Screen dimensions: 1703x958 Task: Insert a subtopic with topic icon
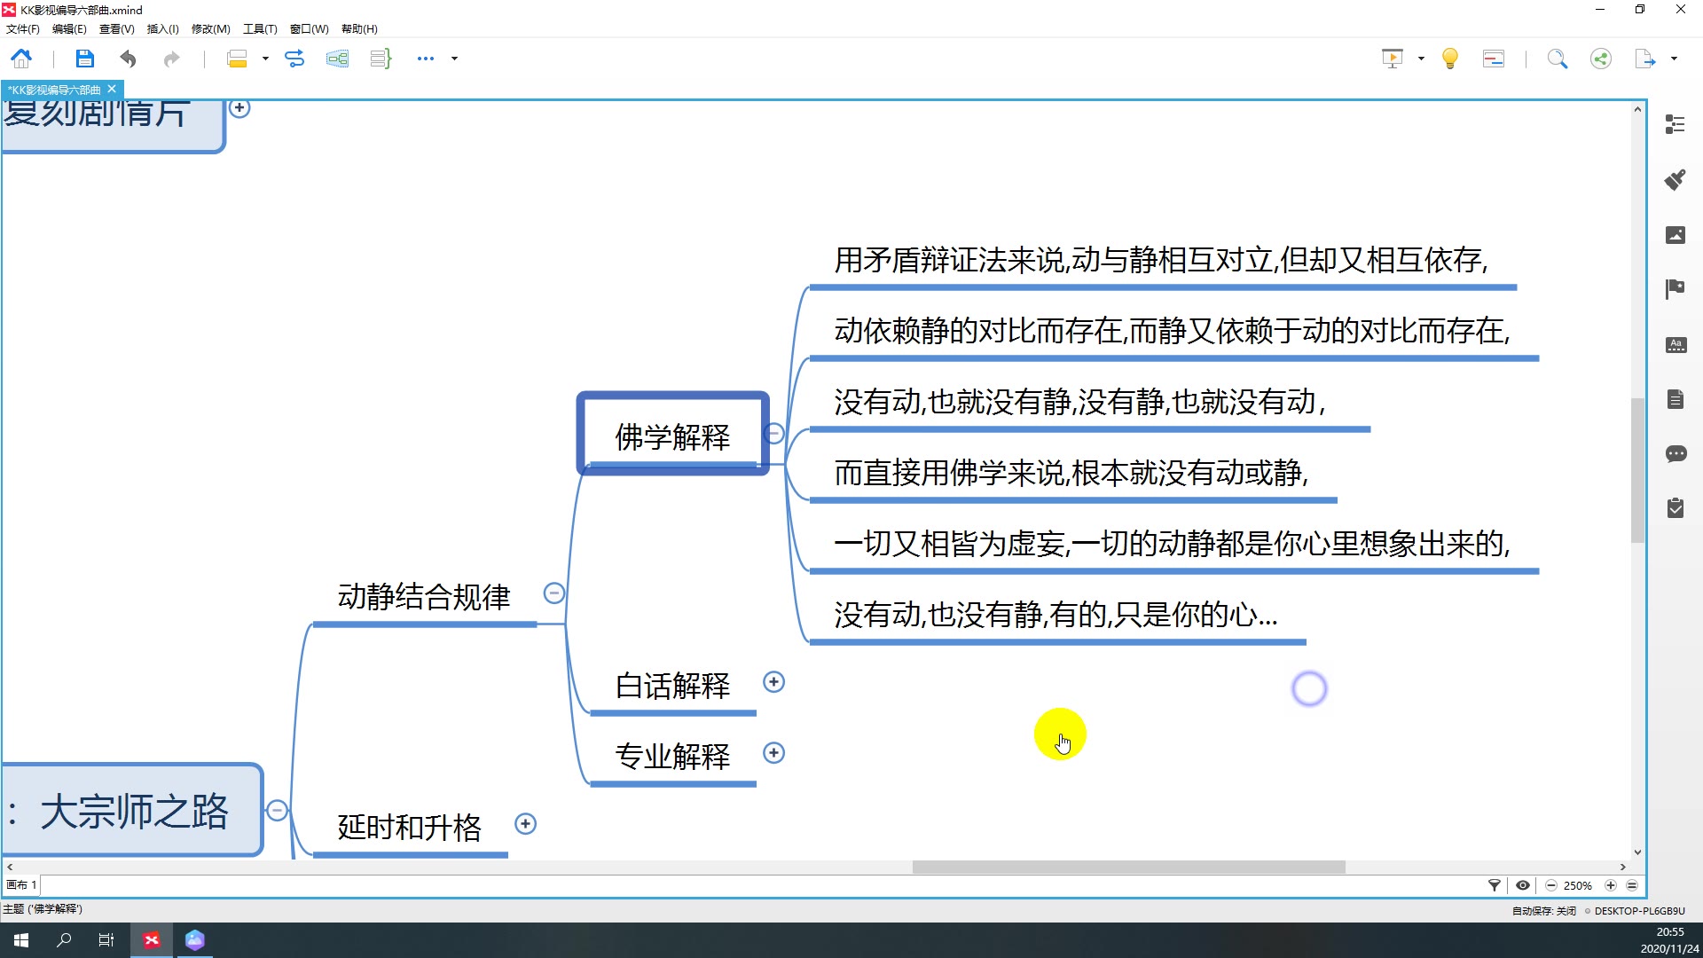[x=237, y=59]
